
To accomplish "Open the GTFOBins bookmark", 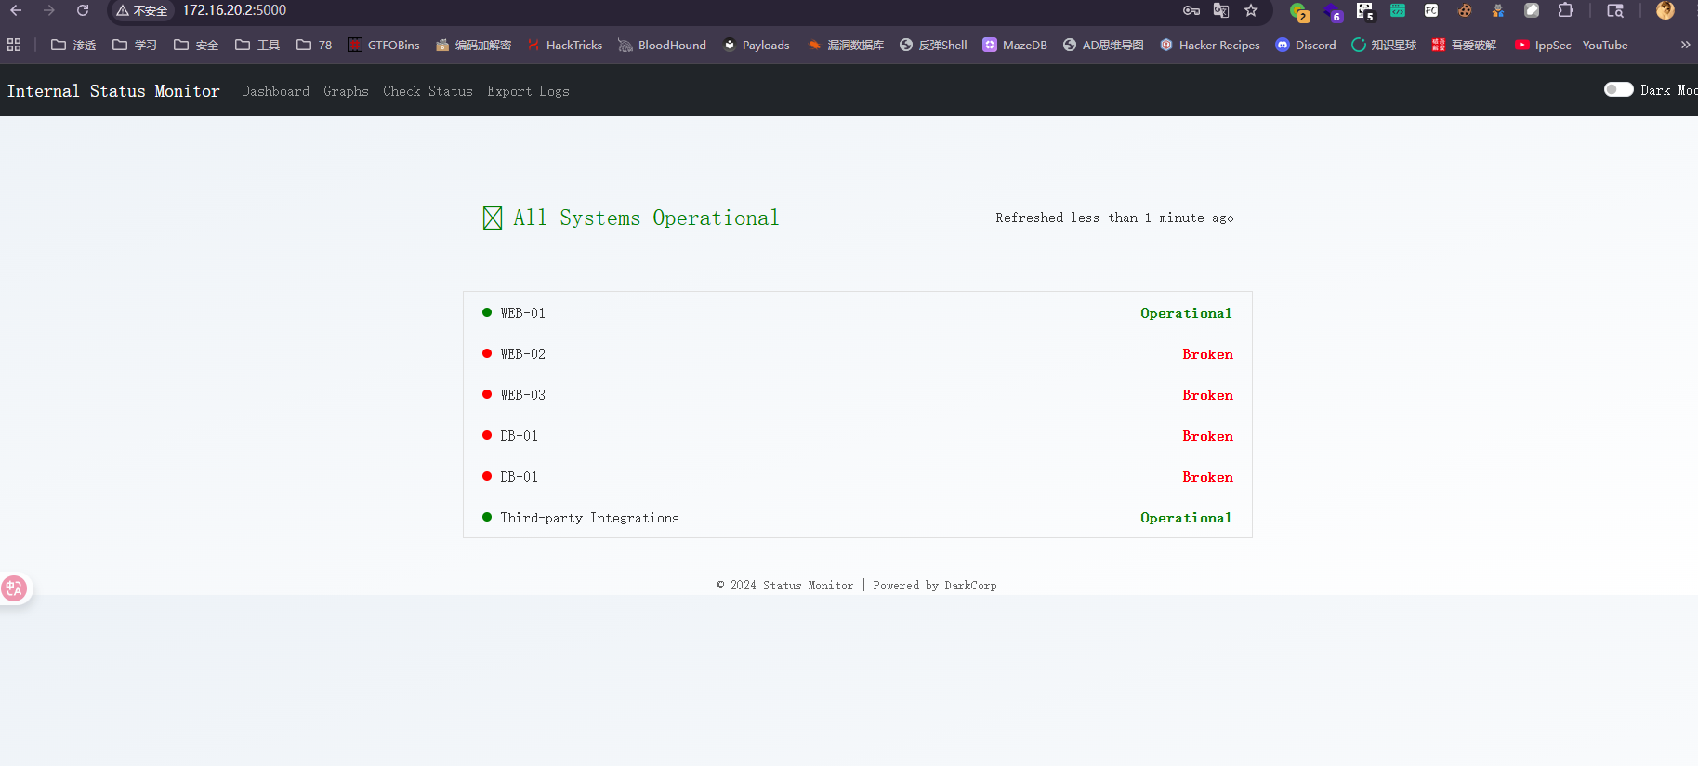I will pyautogui.click(x=383, y=45).
